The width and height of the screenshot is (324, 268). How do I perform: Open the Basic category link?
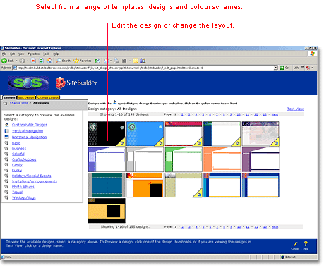(16, 143)
